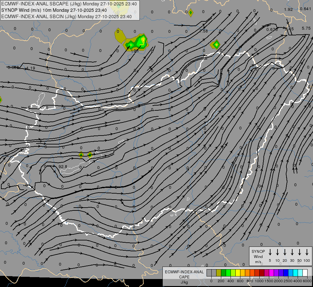Click the 'ECMWF-INDEX-ANAL' legend heading
The width and height of the screenshot is (313, 287).
tap(184, 272)
